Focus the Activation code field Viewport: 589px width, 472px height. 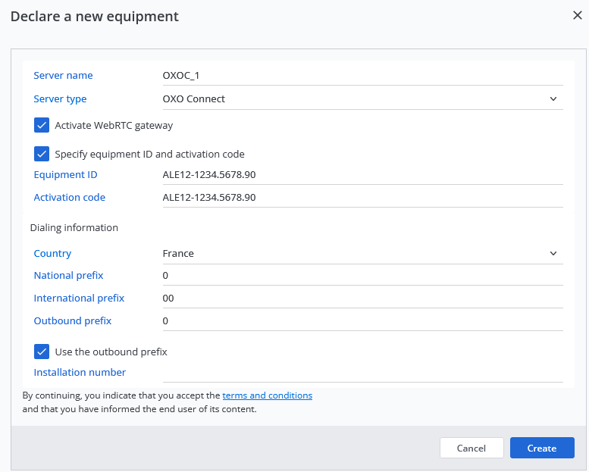[362, 198]
